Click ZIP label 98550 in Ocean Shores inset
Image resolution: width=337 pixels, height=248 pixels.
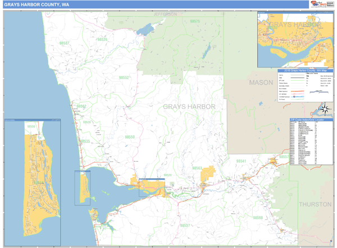31,126
